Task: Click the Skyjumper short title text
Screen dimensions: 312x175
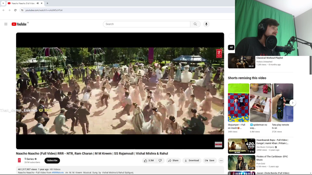Action: pos(236,126)
